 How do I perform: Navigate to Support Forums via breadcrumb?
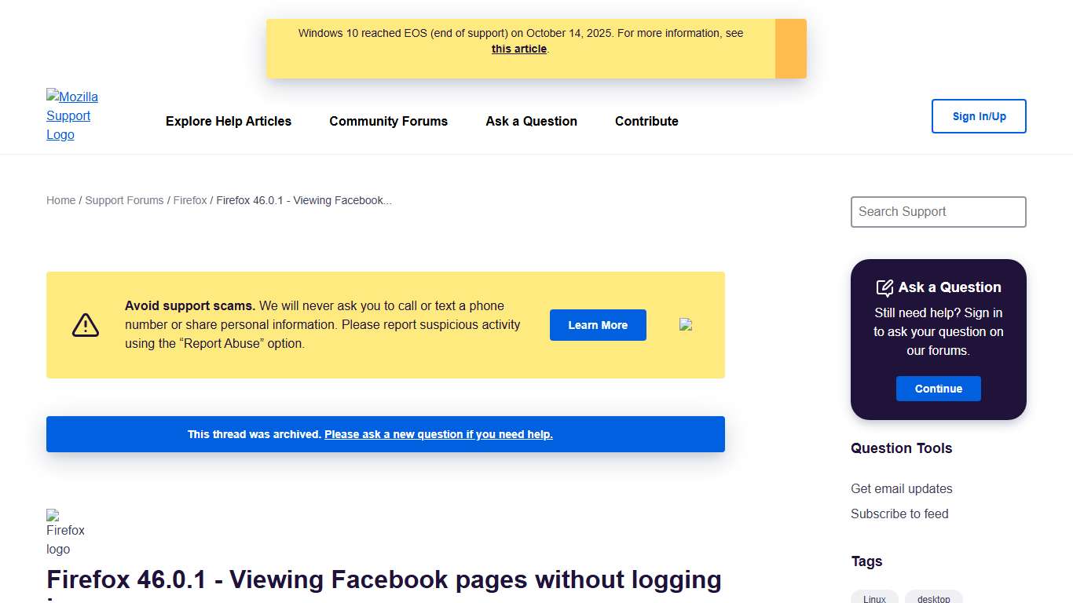(x=124, y=200)
